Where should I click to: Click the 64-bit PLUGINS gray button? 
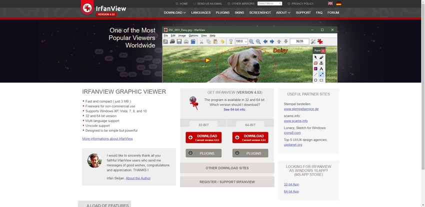tap(250, 153)
